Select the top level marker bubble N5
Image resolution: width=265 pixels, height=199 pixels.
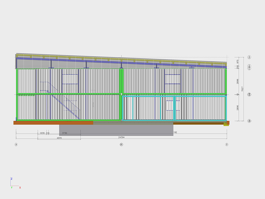pos(249,57)
